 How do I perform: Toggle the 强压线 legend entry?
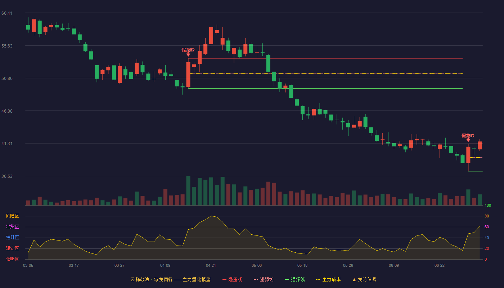pos(232,279)
